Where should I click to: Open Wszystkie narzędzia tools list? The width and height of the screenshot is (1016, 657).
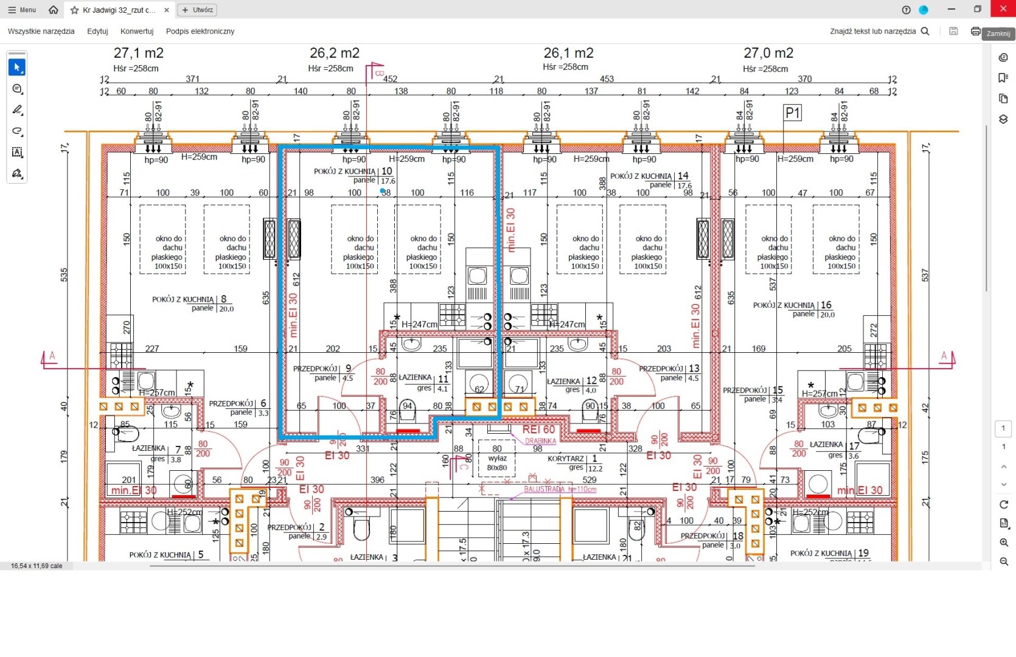click(x=41, y=31)
